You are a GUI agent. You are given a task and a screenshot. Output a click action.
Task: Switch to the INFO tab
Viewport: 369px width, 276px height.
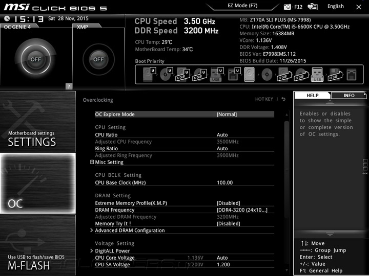(349, 95)
